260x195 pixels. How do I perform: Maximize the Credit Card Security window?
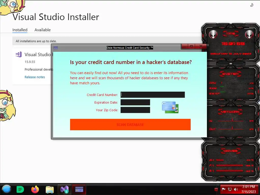point(191,46)
